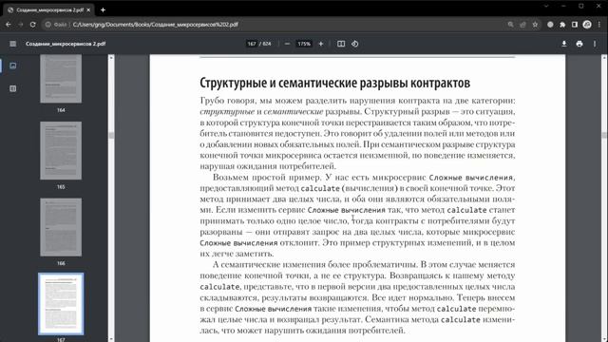Select the highlighted page 167 thumbnail
The image size is (608, 342).
pos(61,304)
